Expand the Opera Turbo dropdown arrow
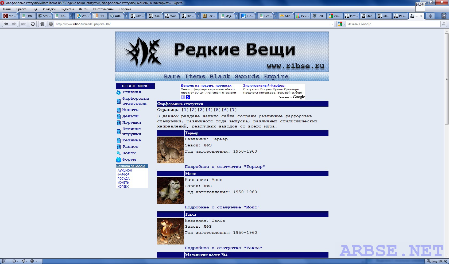449x264 pixels. tap(37, 261)
